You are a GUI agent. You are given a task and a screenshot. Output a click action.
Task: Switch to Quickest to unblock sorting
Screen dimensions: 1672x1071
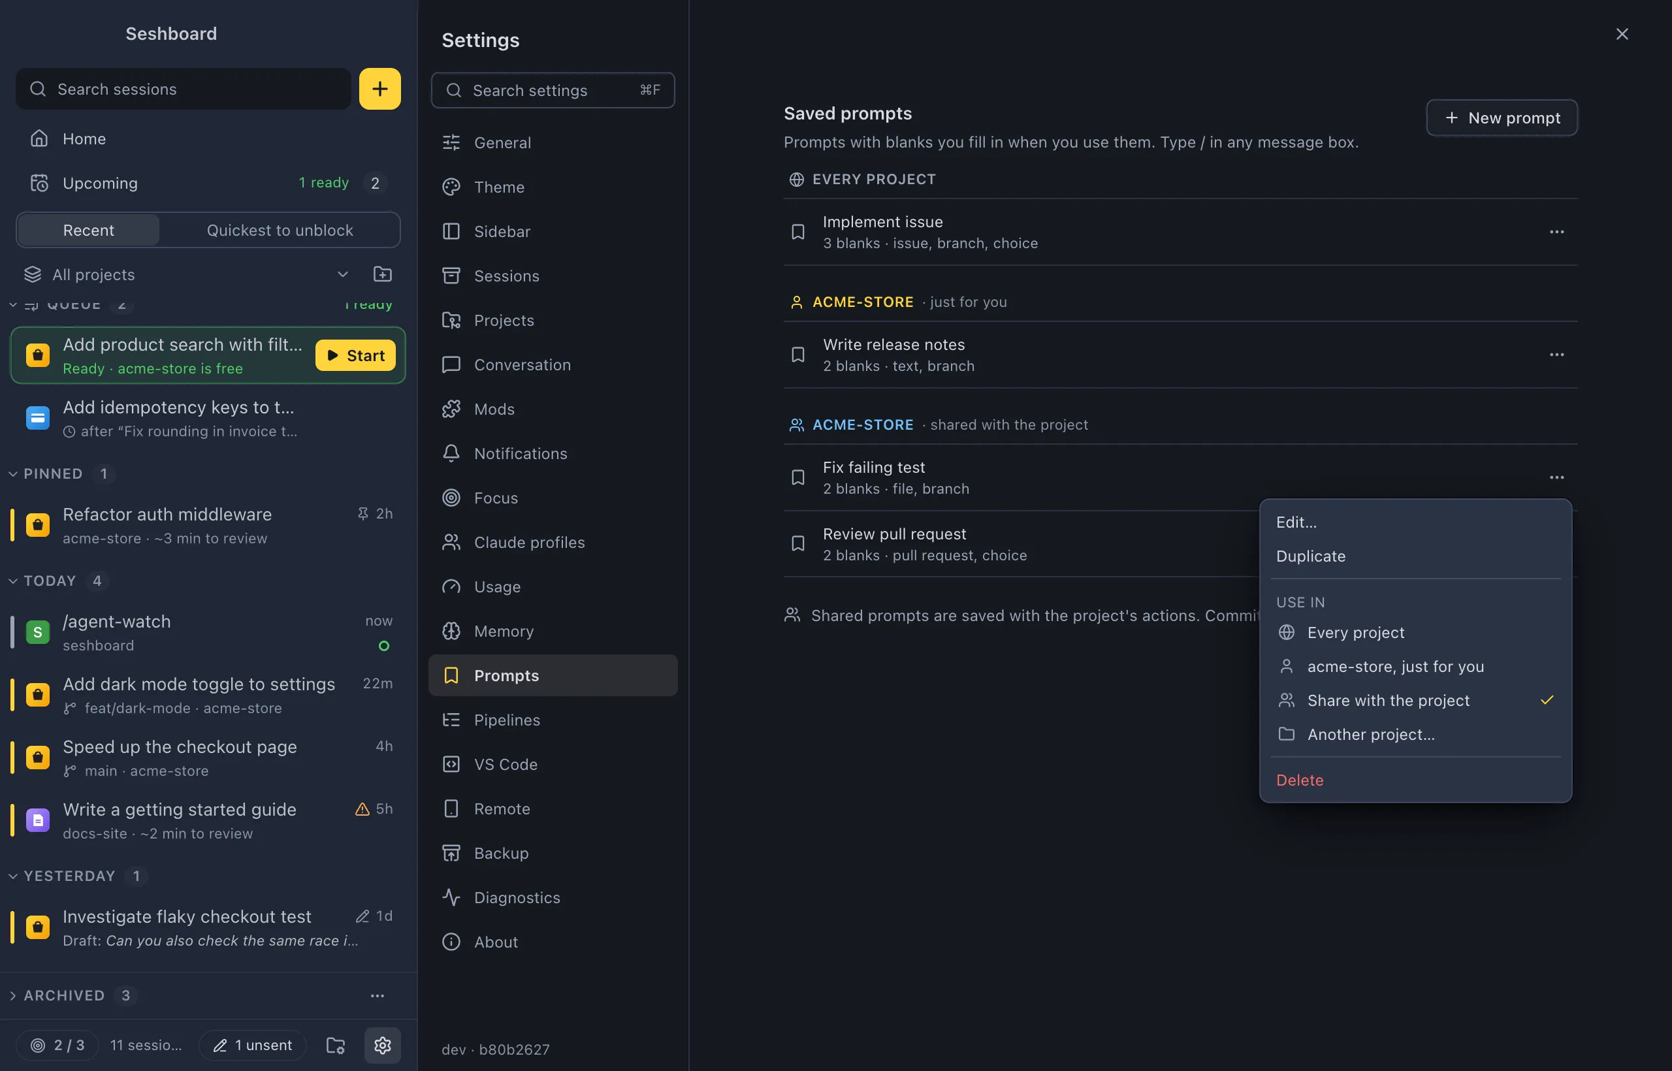click(x=280, y=230)
